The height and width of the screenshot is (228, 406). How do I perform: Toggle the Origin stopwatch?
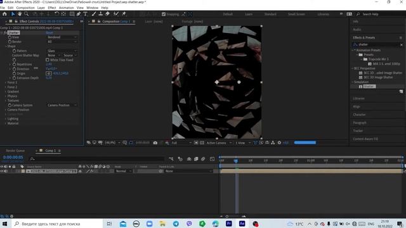coord(14,73)
